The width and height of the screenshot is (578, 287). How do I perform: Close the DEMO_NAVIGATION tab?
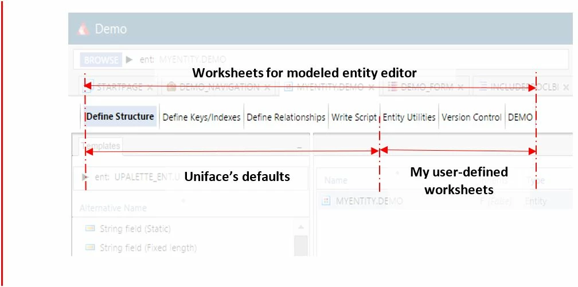[x=268, y=88]
